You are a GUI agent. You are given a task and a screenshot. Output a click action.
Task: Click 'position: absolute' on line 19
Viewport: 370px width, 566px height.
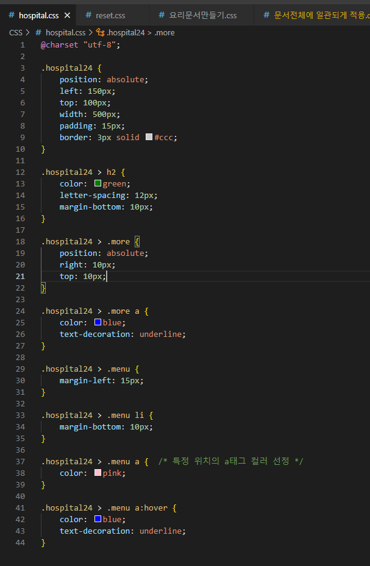pyautogui.click(x=102, y=253)
